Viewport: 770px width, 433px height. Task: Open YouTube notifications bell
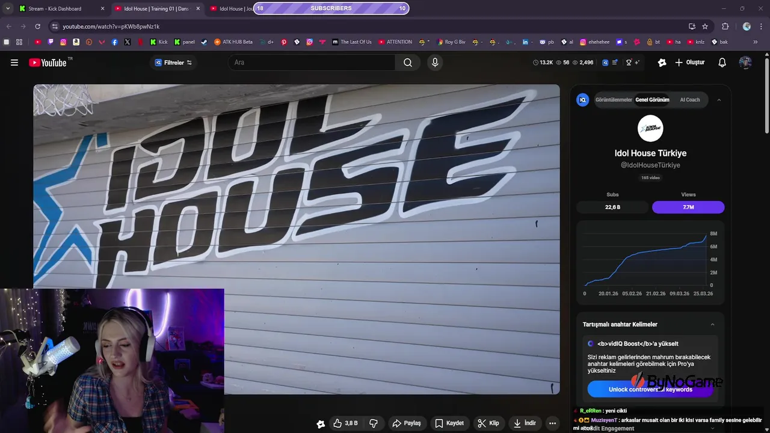pyautogui.click(x=722, y=63)
